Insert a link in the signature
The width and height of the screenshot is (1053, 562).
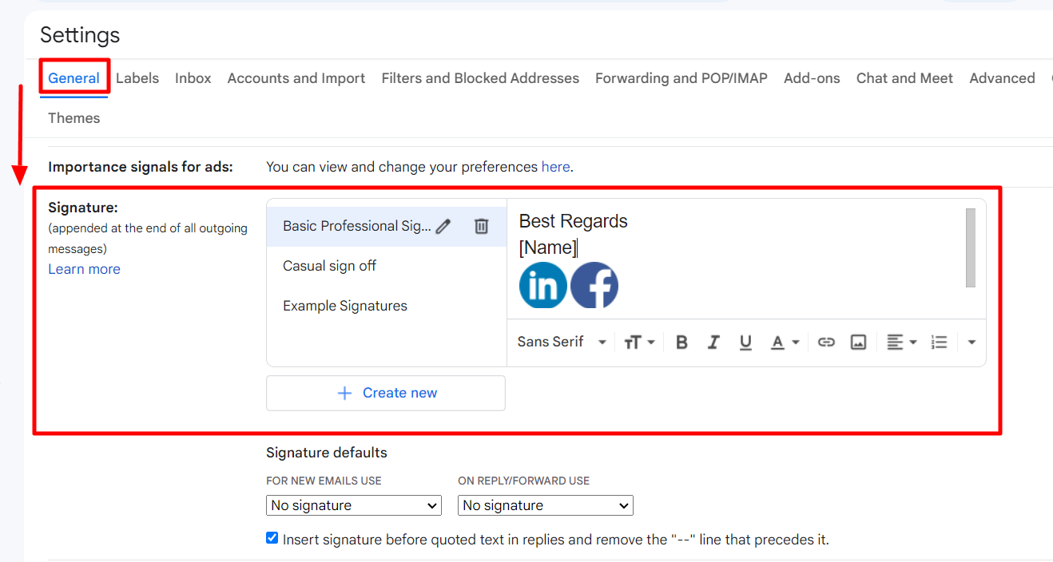click(x=826, y=342)
